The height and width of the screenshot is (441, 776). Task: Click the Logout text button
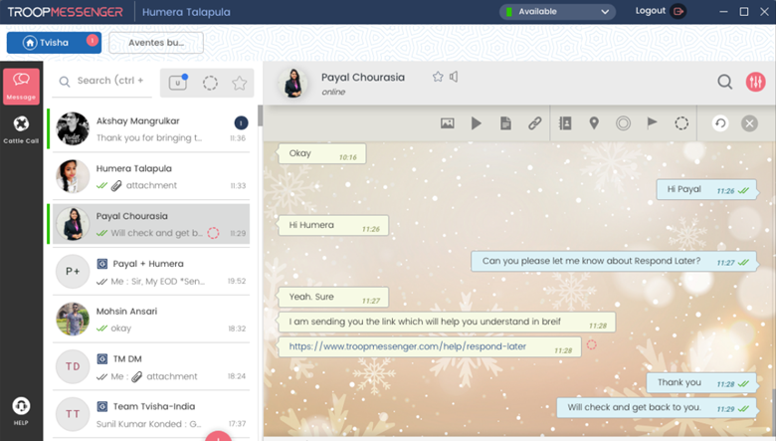tap(651, 10)
